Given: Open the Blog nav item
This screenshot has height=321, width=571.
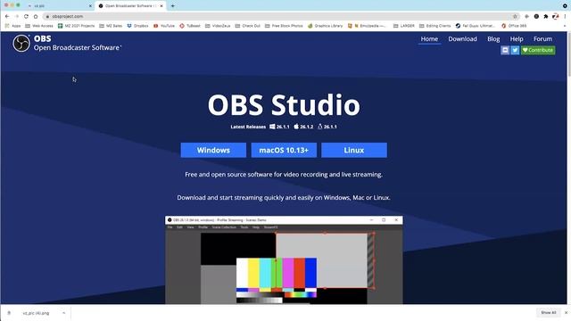Looking at the screenshot, I should [x=493, y=39].
